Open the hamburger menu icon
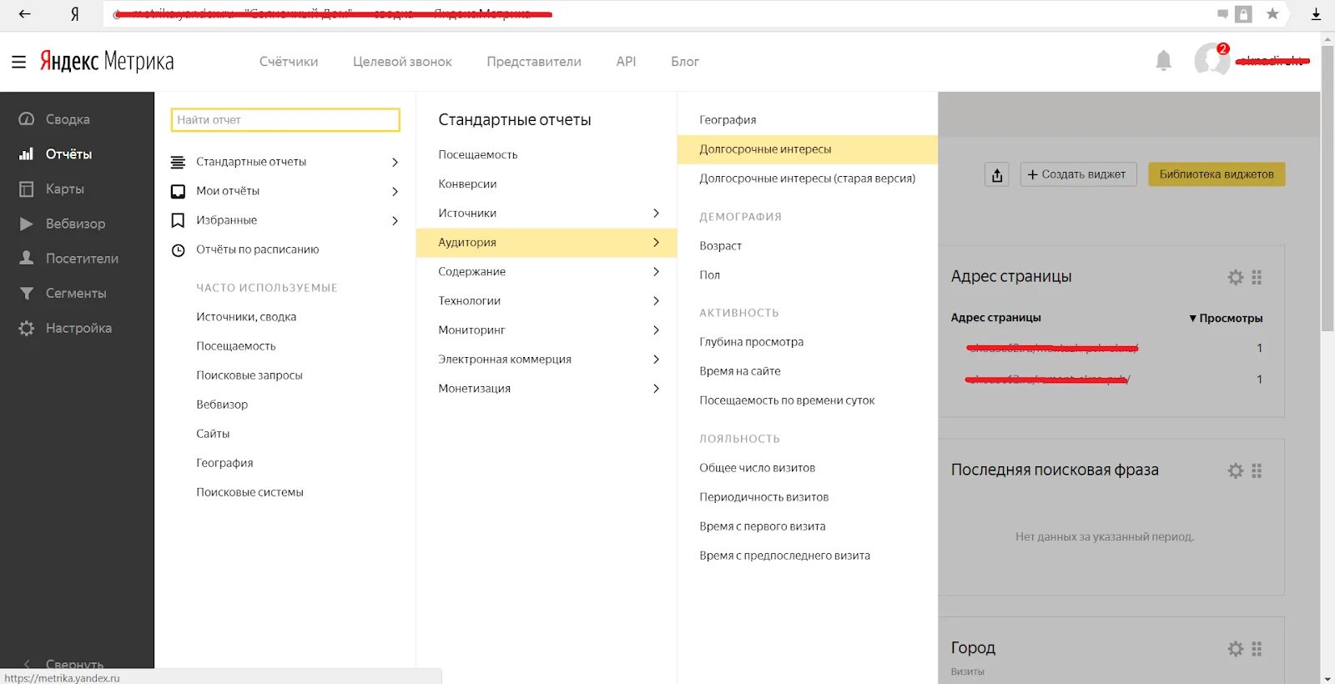Viewport: 1335px width, 684px height. click(x=18, y=62)
